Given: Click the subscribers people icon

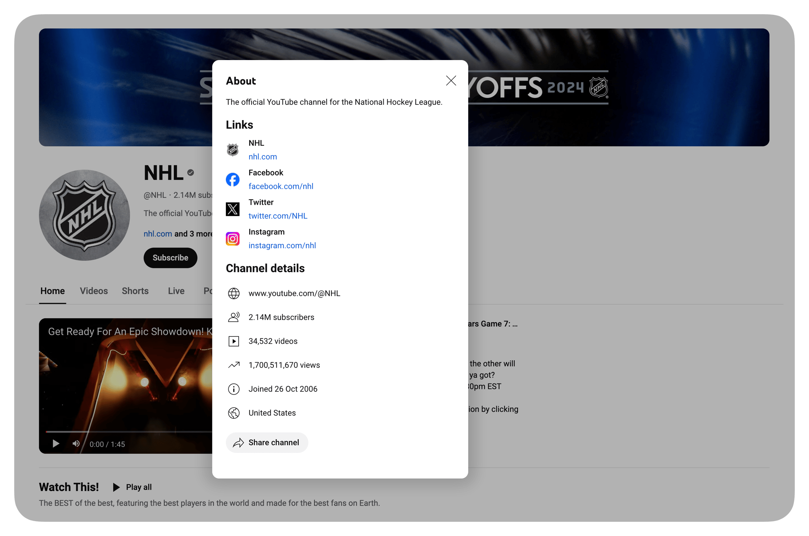Looking at the screenshot, I should coord(234,317).
